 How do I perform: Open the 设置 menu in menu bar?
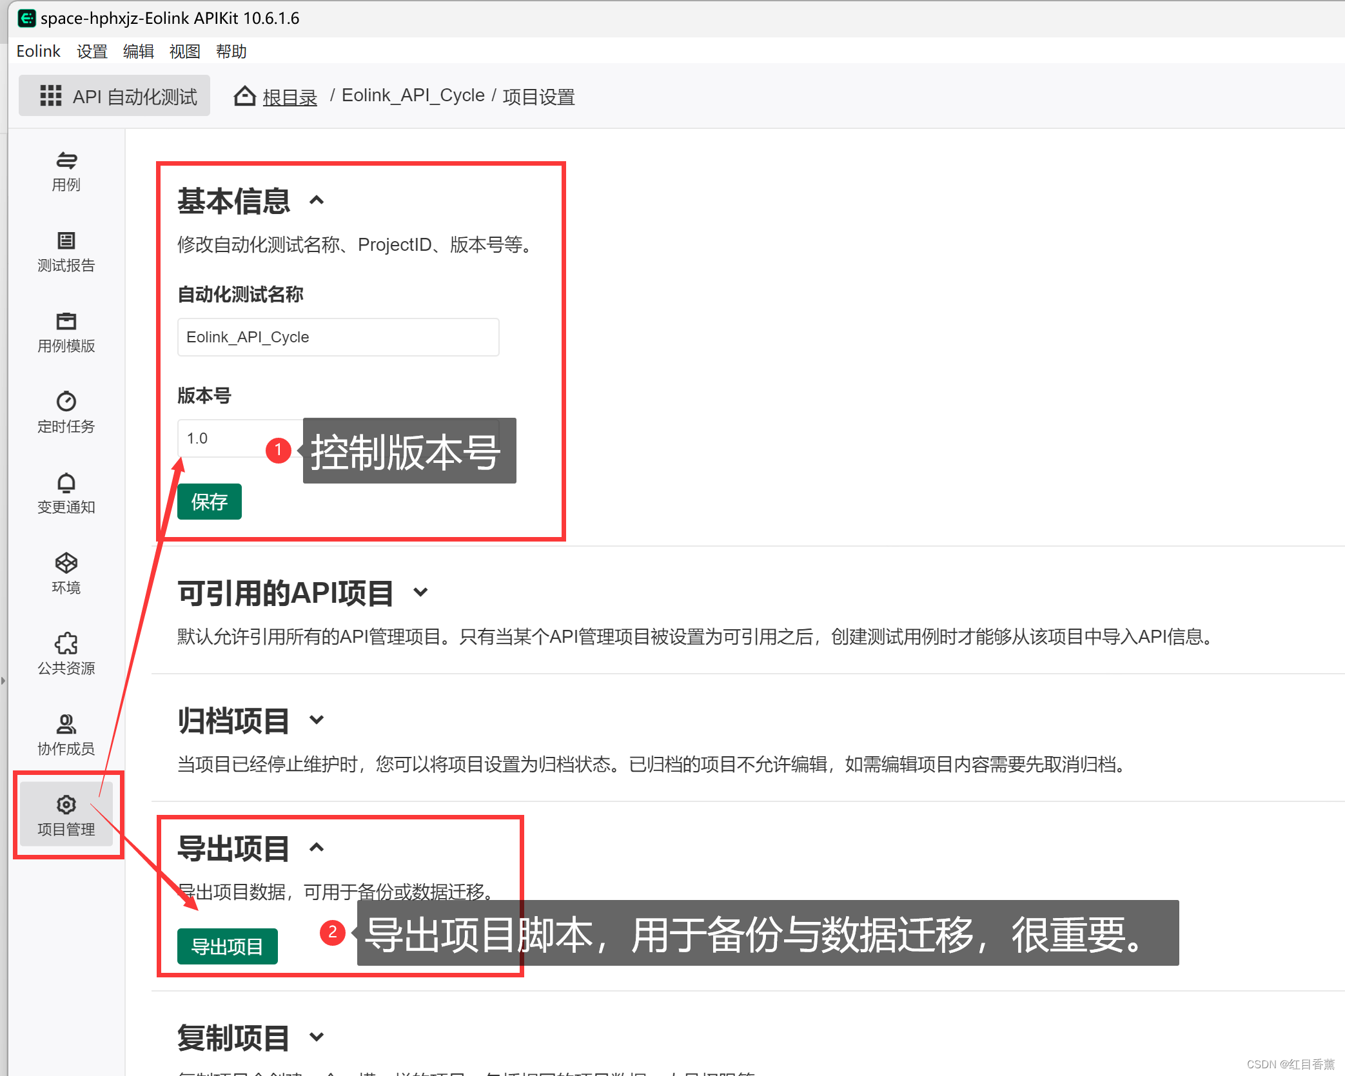pos(92,52)
